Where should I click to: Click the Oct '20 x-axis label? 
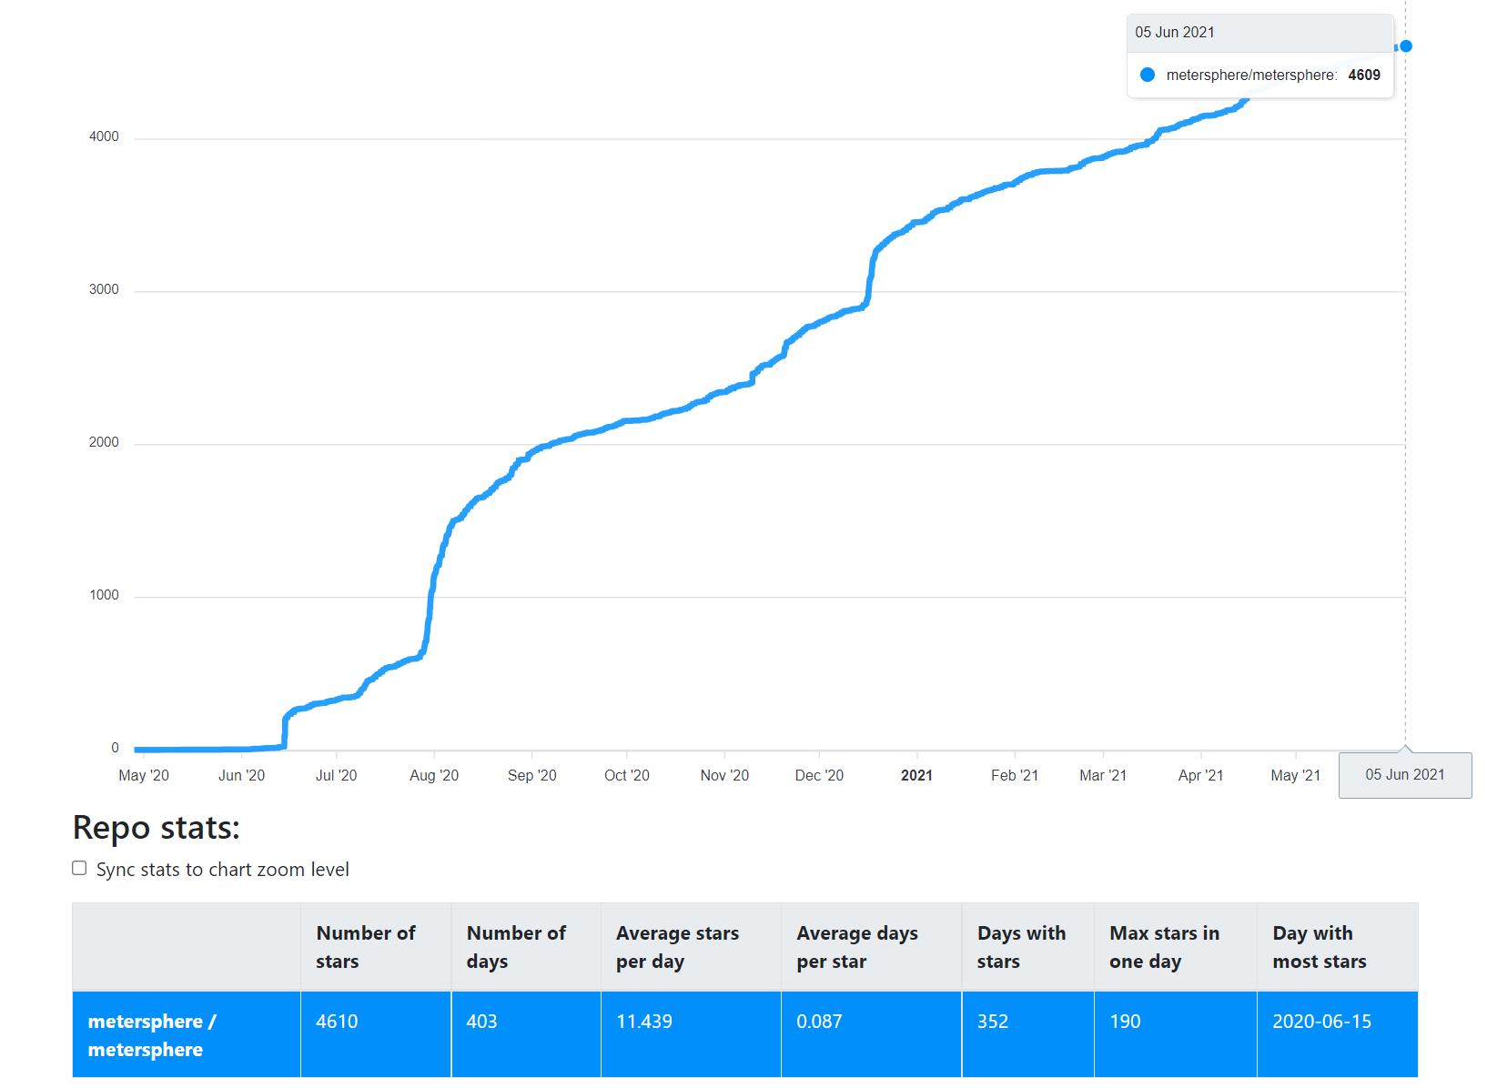point(627,776)
